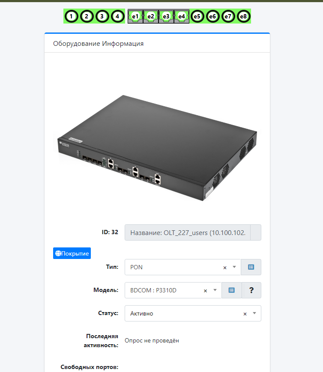323x372 pixels.
Task: Open port e5 circle icon
Action: tap(197, 16)
